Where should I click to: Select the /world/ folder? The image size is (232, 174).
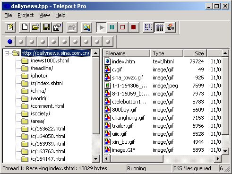pos(39,98)
